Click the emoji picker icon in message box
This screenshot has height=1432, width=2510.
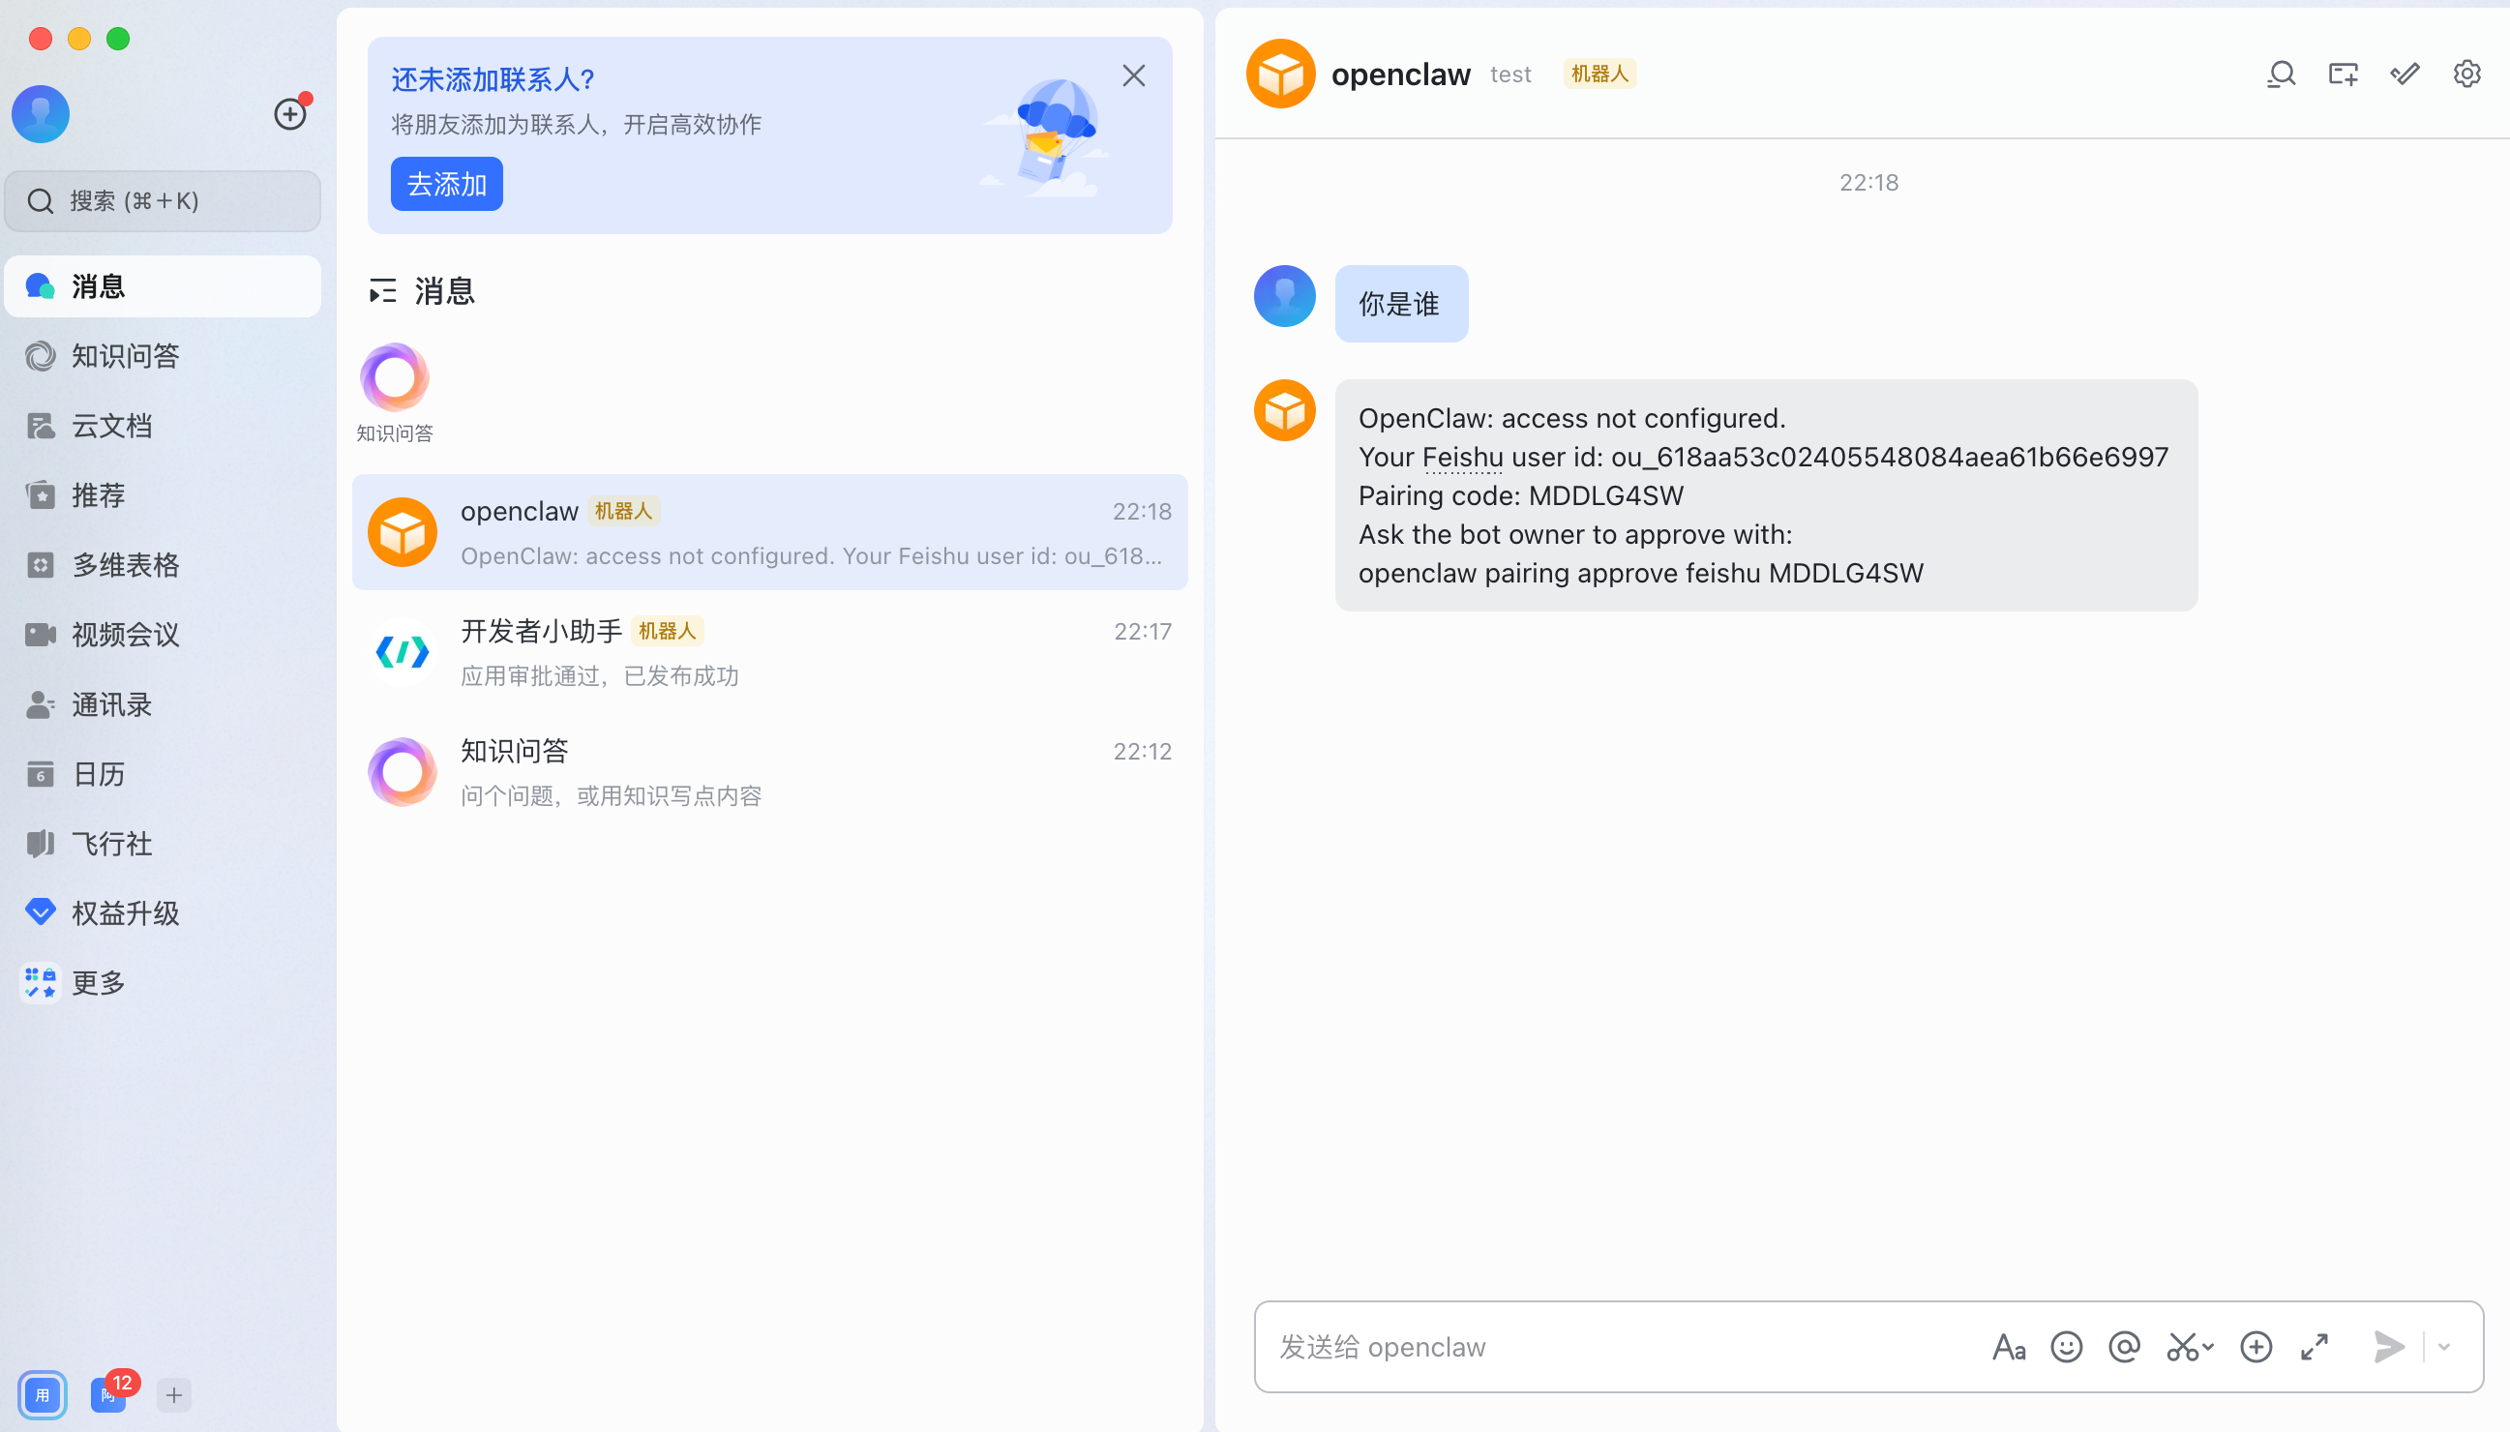(x=2066, y=1347)
